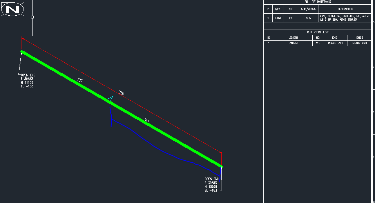375x203 pixels.
Task: Click the 40S schedule cell
Action: click(308, 18)
